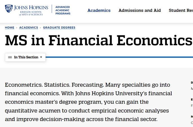Expand the In This Section menu

point(25,57)
